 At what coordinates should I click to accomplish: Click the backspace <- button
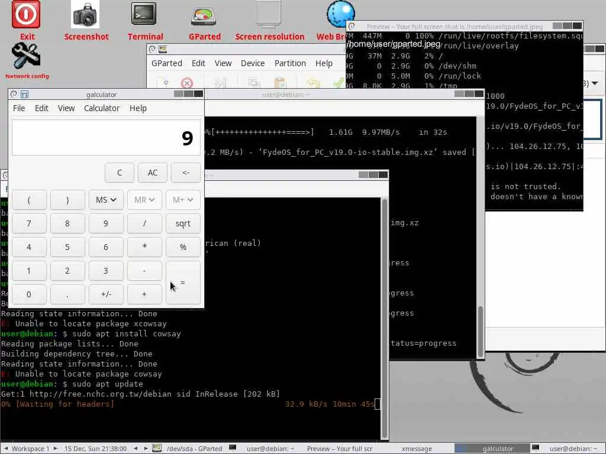click(x=185, y=173)
